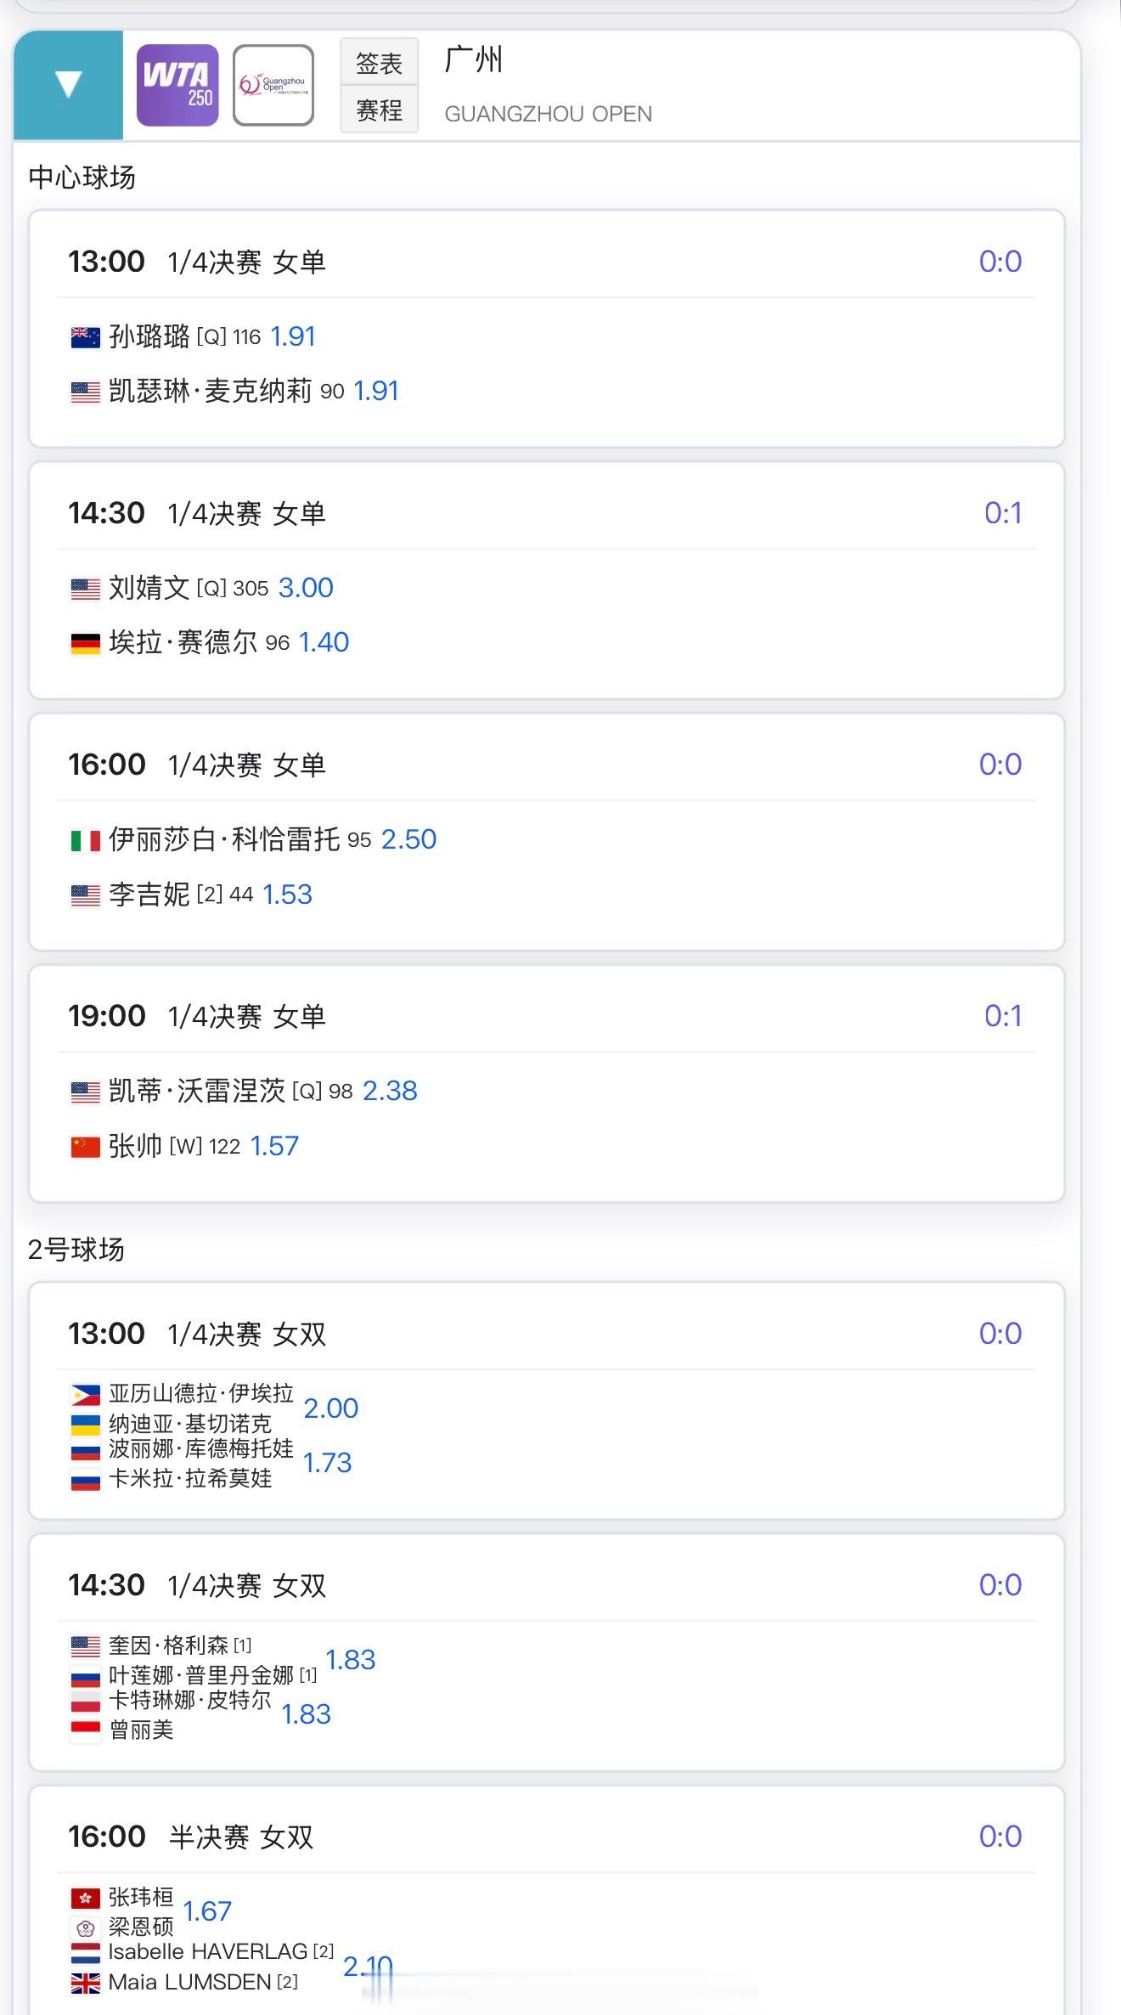This screenshot has width=1121, height=2015.
Task: Click the UK flag beside Maia LUMSDEN
Action: [85, 1983]
